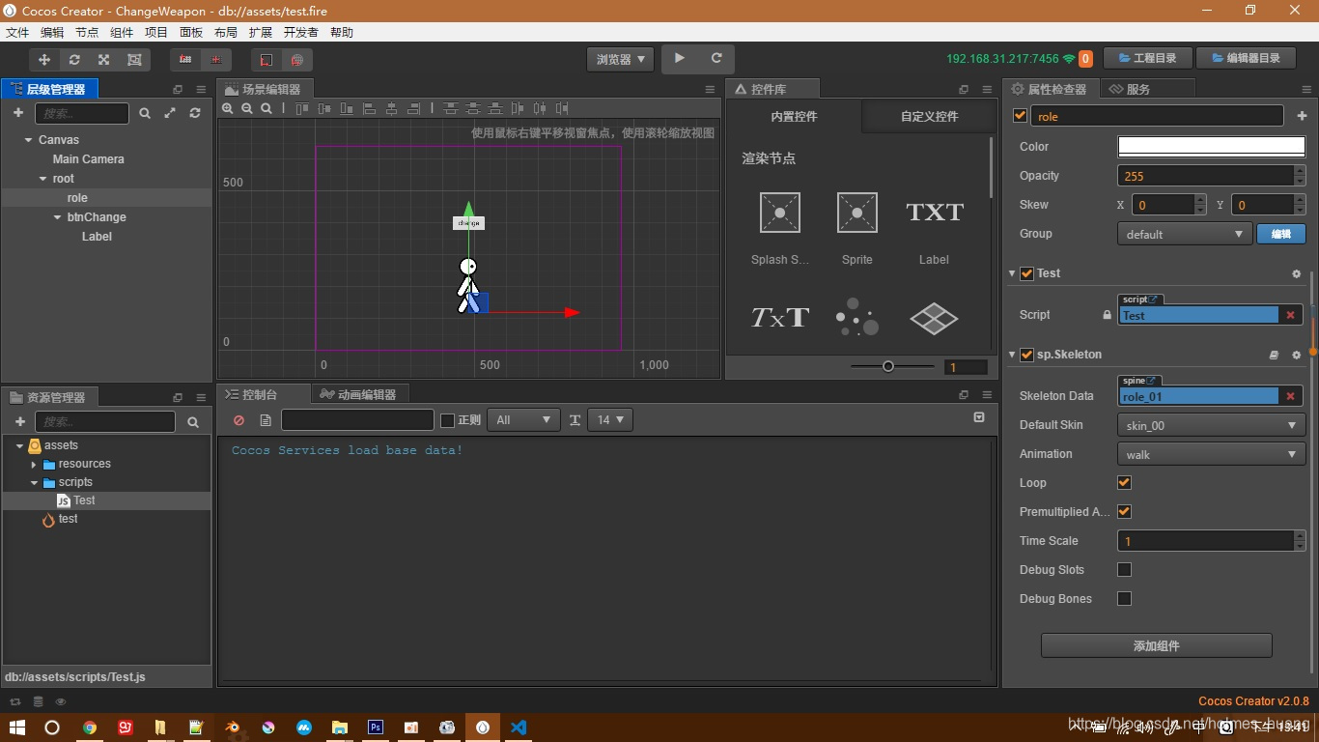
Task: Add the Splash Sprite node
Action: (x=780, y=229)
